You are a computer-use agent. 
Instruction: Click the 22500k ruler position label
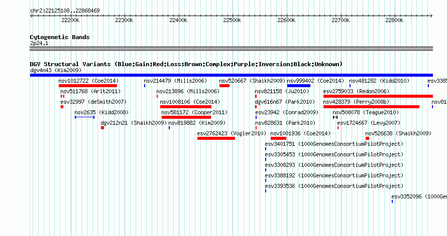click(x=232, y=20)
